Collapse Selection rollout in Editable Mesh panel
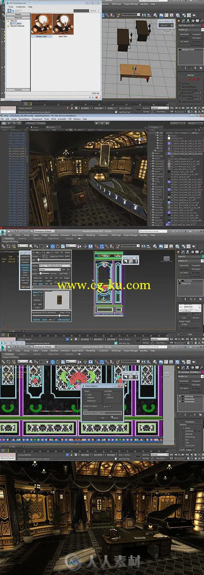The width and height of the screenshot is (204, 575). click(x=190, y=75)
